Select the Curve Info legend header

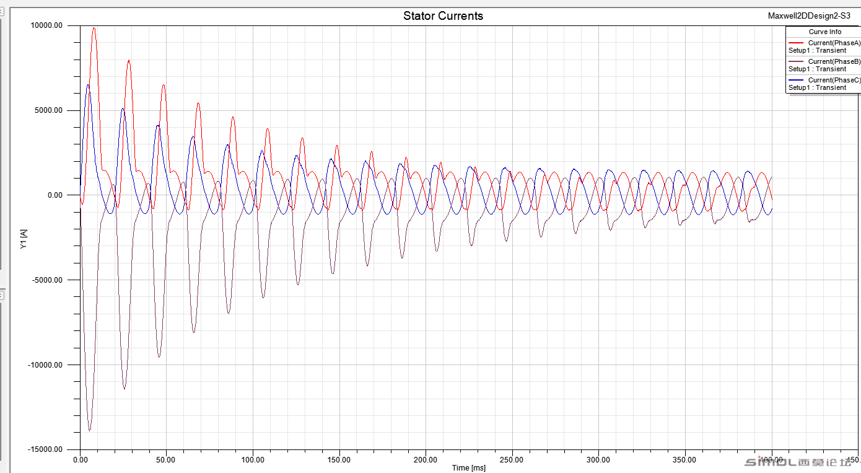click(x=825, y=32)
